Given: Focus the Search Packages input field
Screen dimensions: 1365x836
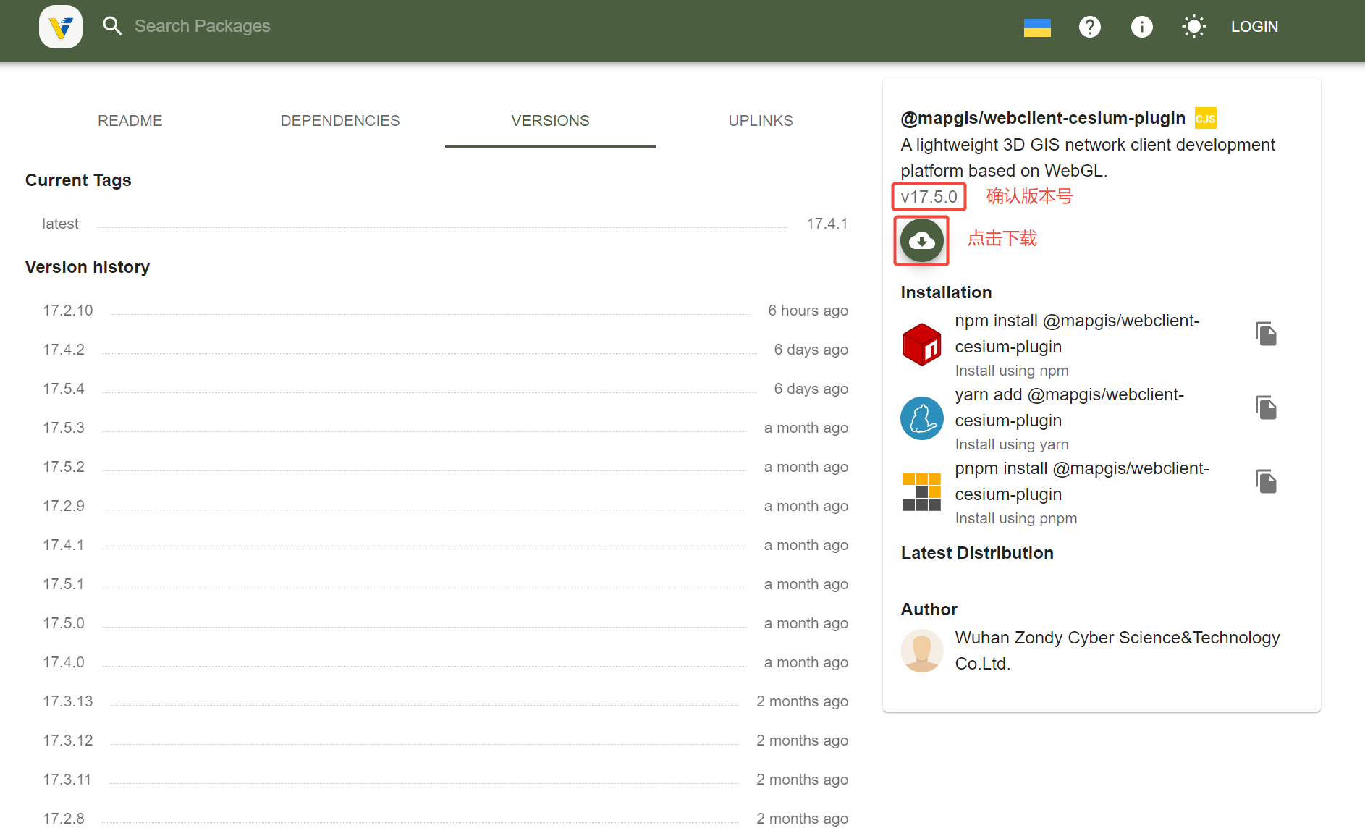Looking at the screenshot, I should (x=203, y=26).
